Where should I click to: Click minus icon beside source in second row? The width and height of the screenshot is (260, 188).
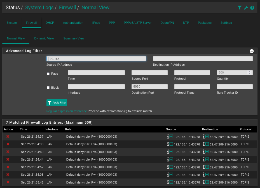(x=171, y=144)
